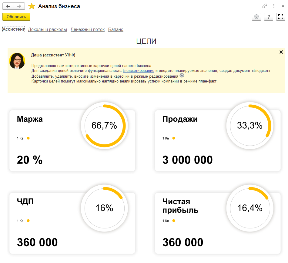Open settings with the gear button
Screen dimensions: 288x263
tap(256, 17)
